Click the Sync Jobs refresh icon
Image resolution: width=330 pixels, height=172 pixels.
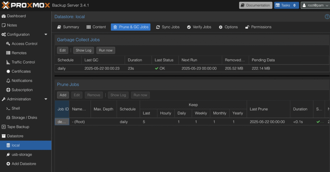[158, 27]
